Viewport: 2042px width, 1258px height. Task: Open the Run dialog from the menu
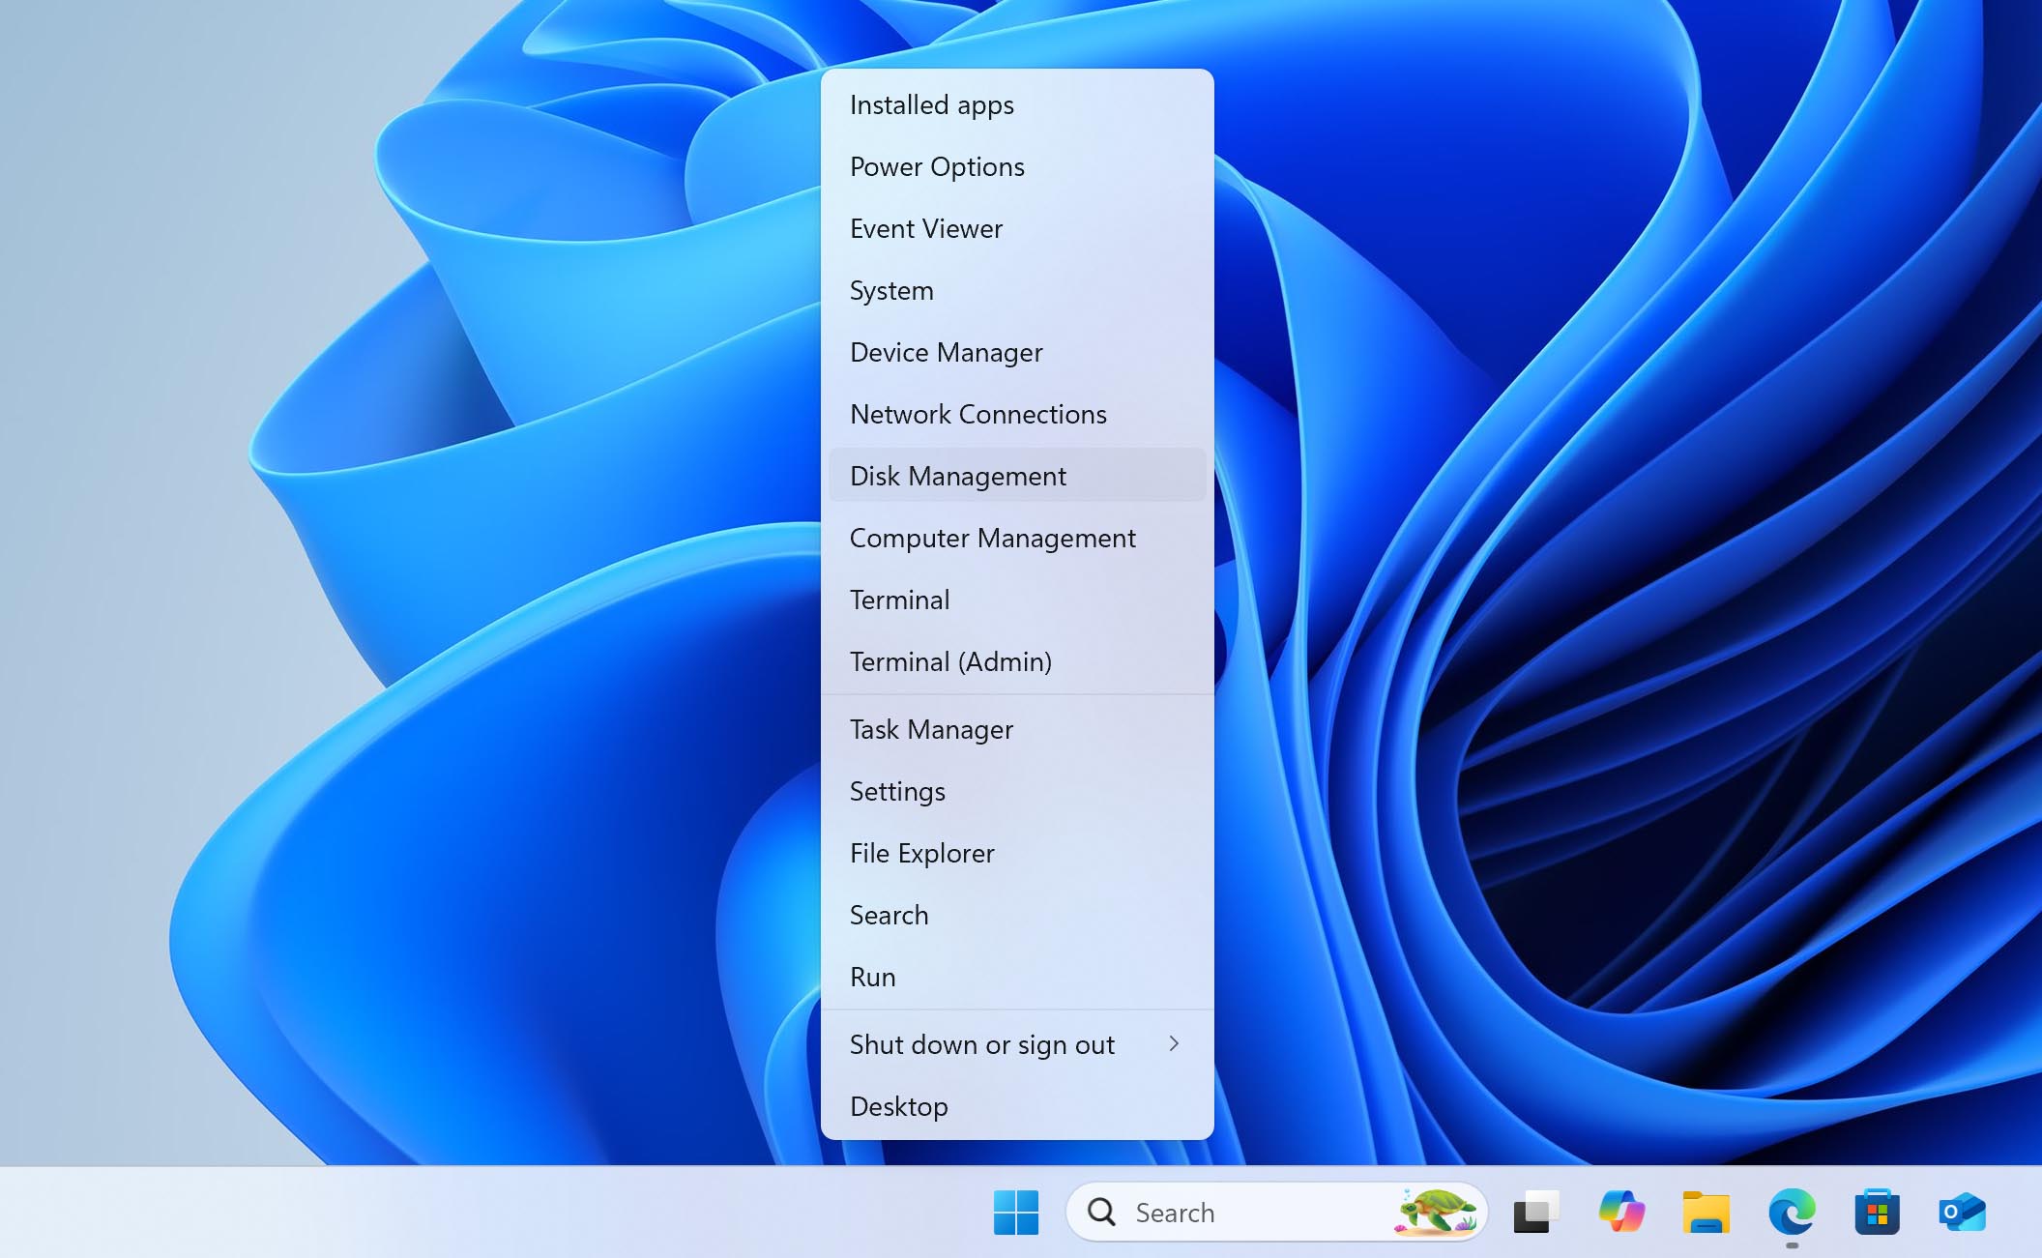coord(1017,977)
